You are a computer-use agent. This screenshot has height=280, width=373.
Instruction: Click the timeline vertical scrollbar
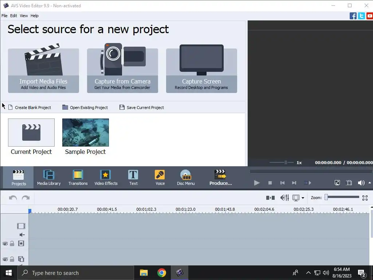coord(371,223)
